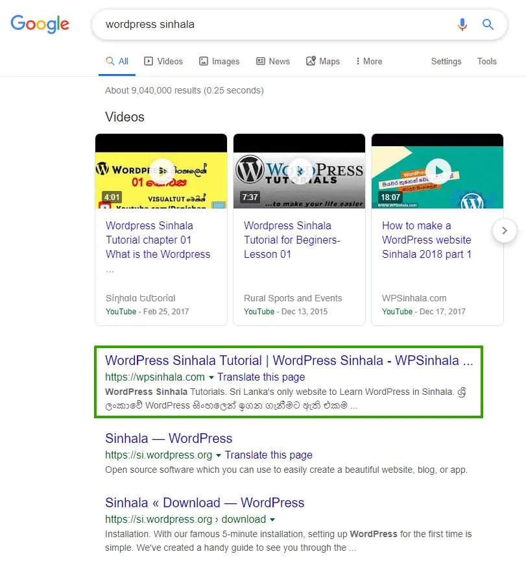Click the magnifying glass search button
This screenshot has height=567, width=526.
[x=488, y=24]
